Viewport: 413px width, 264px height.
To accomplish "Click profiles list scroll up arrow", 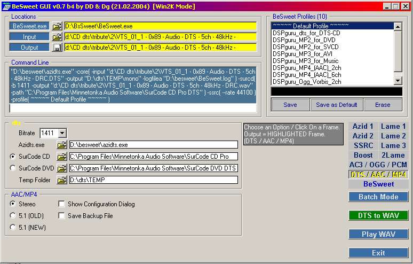I will [x=398, y=26].
